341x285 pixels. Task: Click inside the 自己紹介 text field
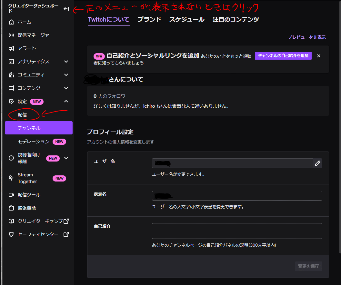[x=237, y=231]
